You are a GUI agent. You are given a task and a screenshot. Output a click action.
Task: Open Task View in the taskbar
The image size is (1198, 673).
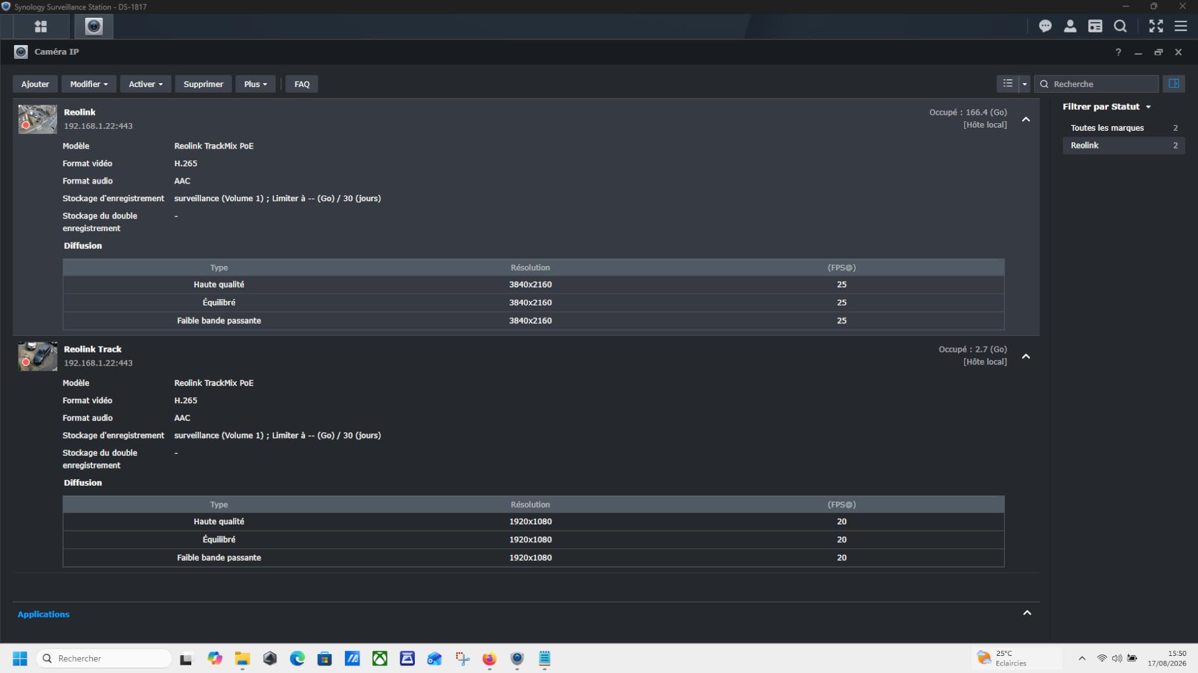tap(185, 658)
